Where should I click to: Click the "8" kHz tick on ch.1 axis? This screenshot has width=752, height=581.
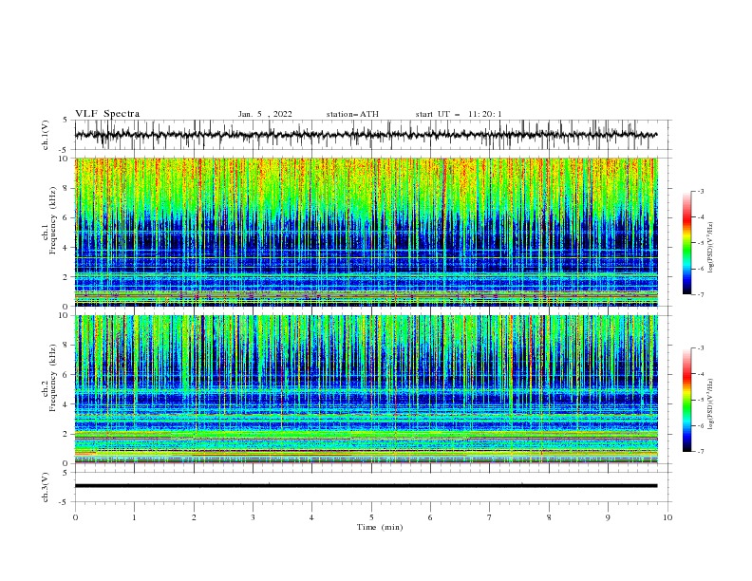click(66, 188)
